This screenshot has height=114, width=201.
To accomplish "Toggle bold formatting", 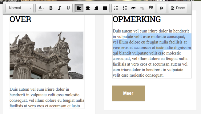I will pos(51,8).
